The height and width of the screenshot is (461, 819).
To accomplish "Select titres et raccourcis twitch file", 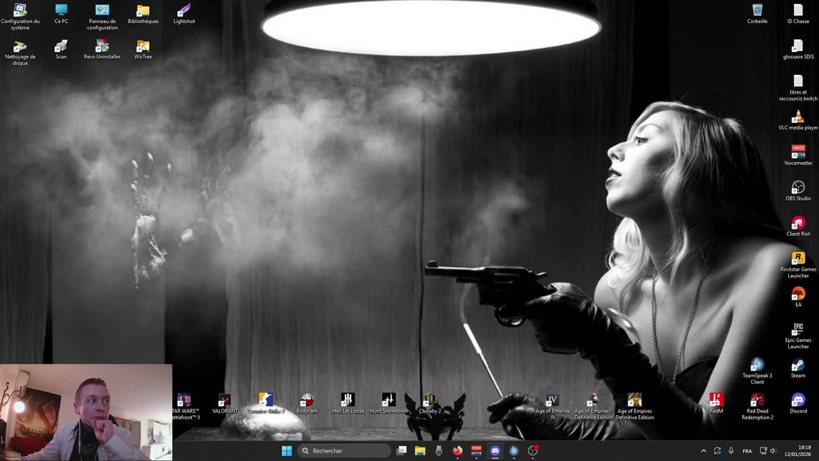I will 798,88.
